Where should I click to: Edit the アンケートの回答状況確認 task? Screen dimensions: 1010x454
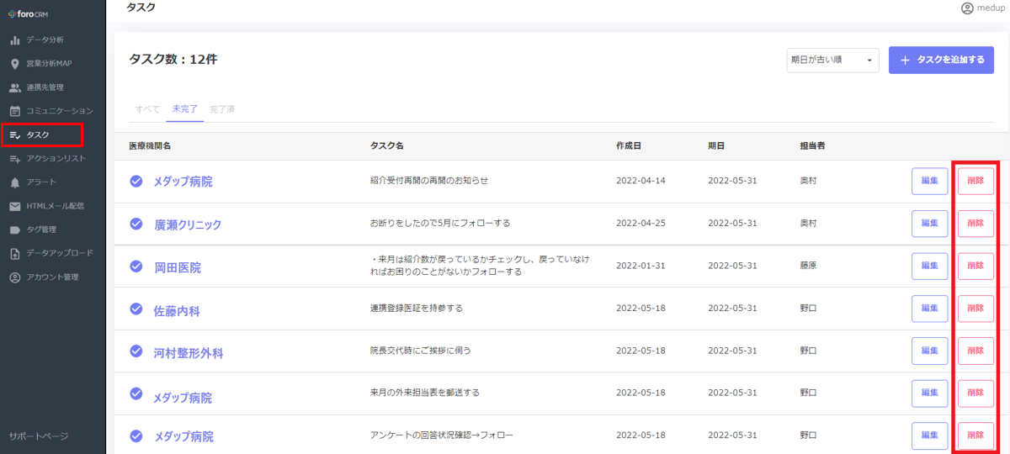pos(929,436)
